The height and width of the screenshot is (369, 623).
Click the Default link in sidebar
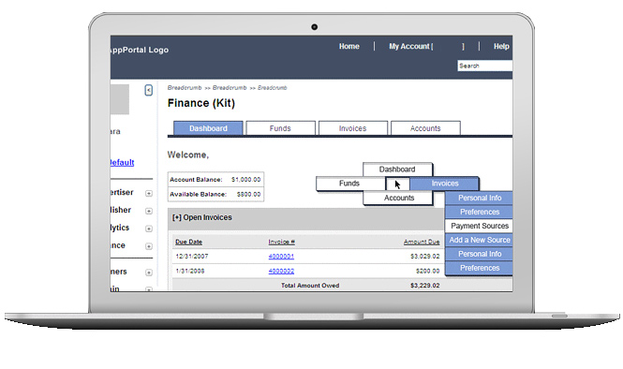click(x=122, y=162)
